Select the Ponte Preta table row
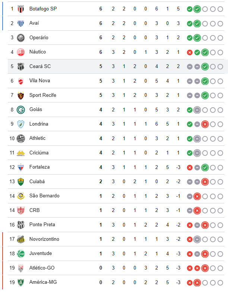228x292 pixels. pyautogui.click(x=112, y=225)
